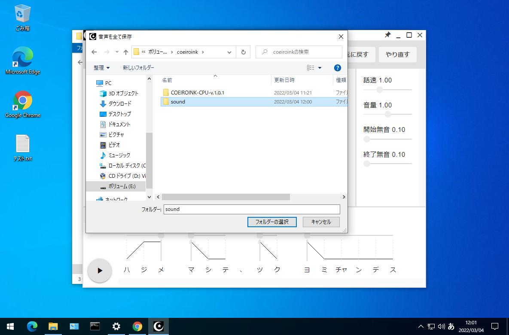Select Google Chrome desktop shortcut
The width and height of the screenshot is (509, 335).
[x=23, y=104]
